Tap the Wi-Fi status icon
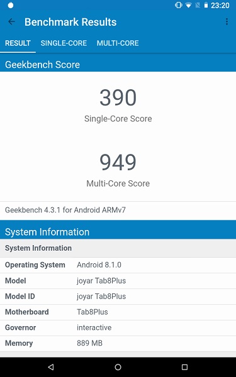The width and height of the screenshot is (236, 377). pos(188,5)
